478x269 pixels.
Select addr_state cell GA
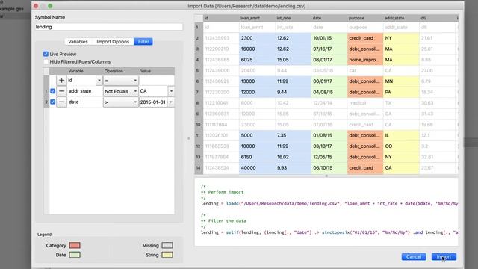(x=401, y=167)
